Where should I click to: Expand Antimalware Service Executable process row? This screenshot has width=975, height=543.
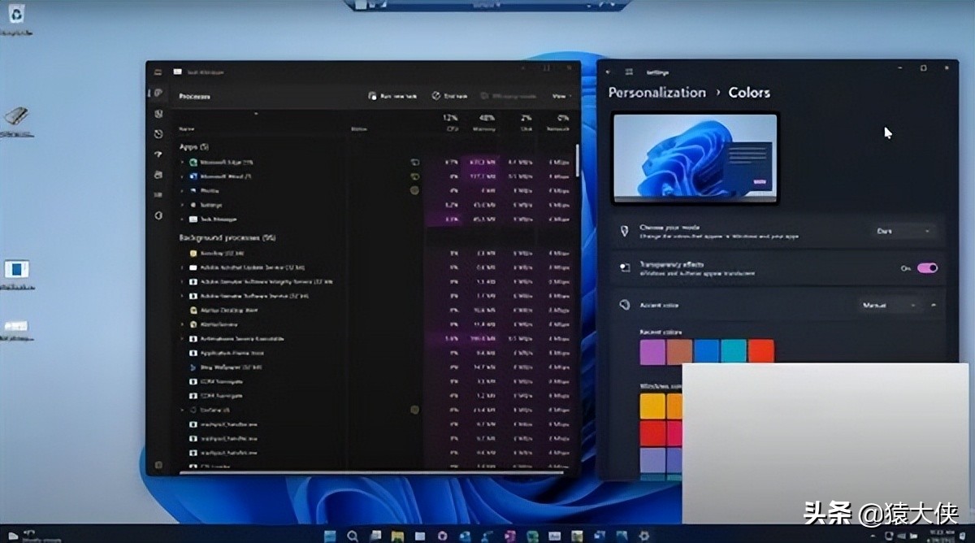click(182, 338)
